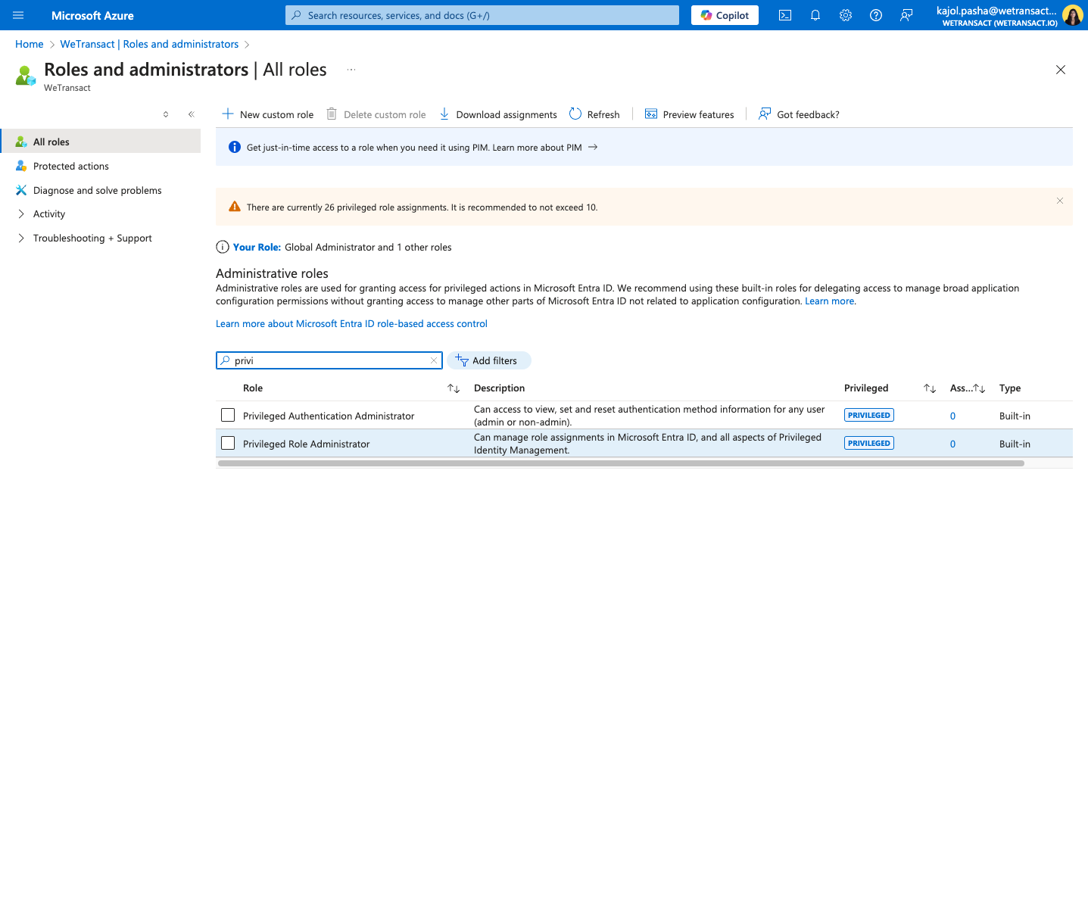The height and width of the screenshot is (907, 1088).
Task: Click the horizontal scrollbar under the table
Action: click(621, 463)
